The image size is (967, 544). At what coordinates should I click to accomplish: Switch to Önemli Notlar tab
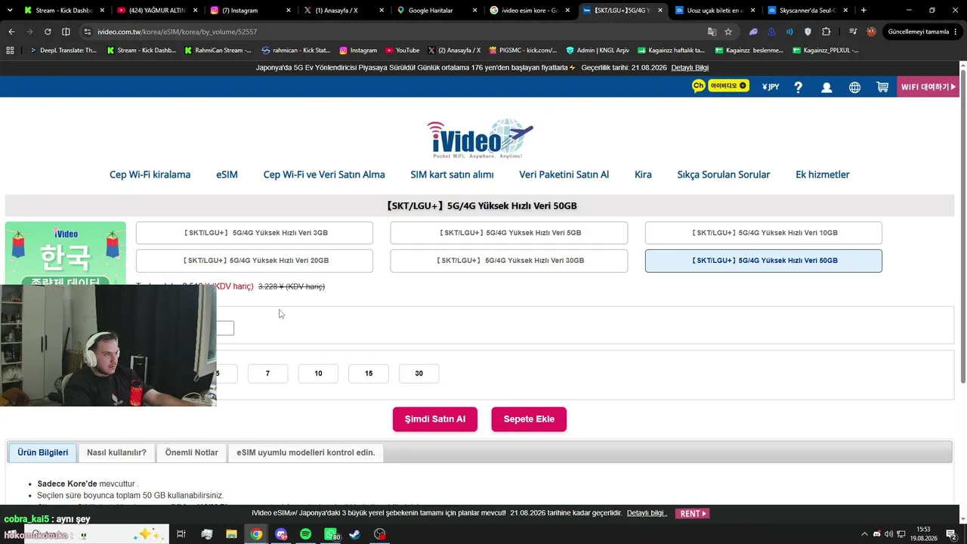point(192,453)
